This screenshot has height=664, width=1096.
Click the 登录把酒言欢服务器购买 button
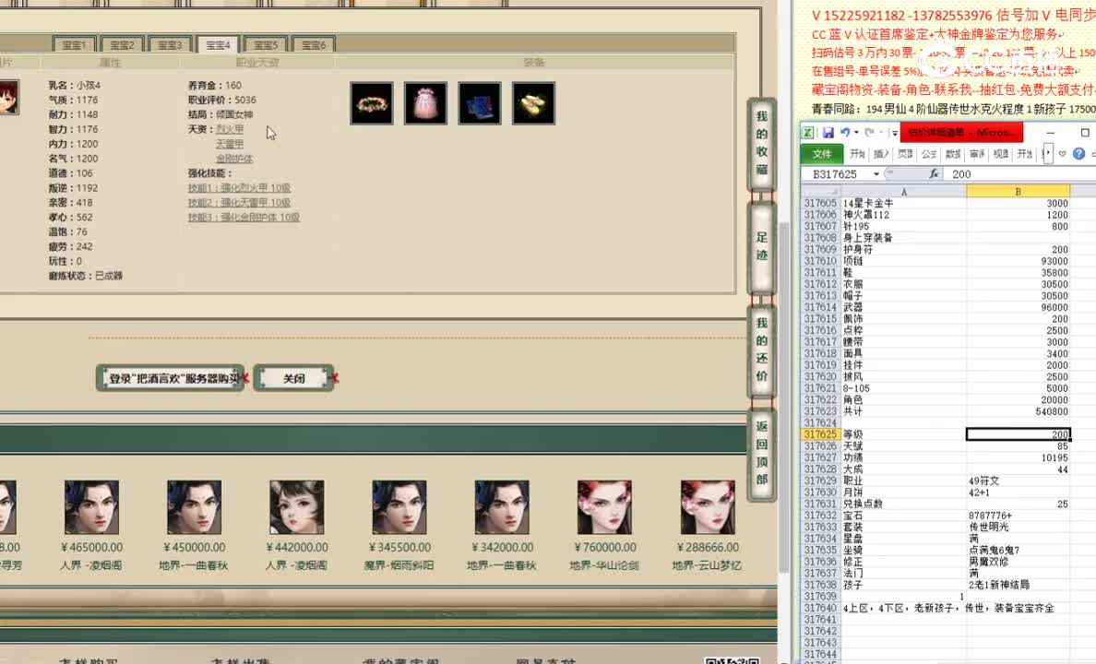coord(170,378)
